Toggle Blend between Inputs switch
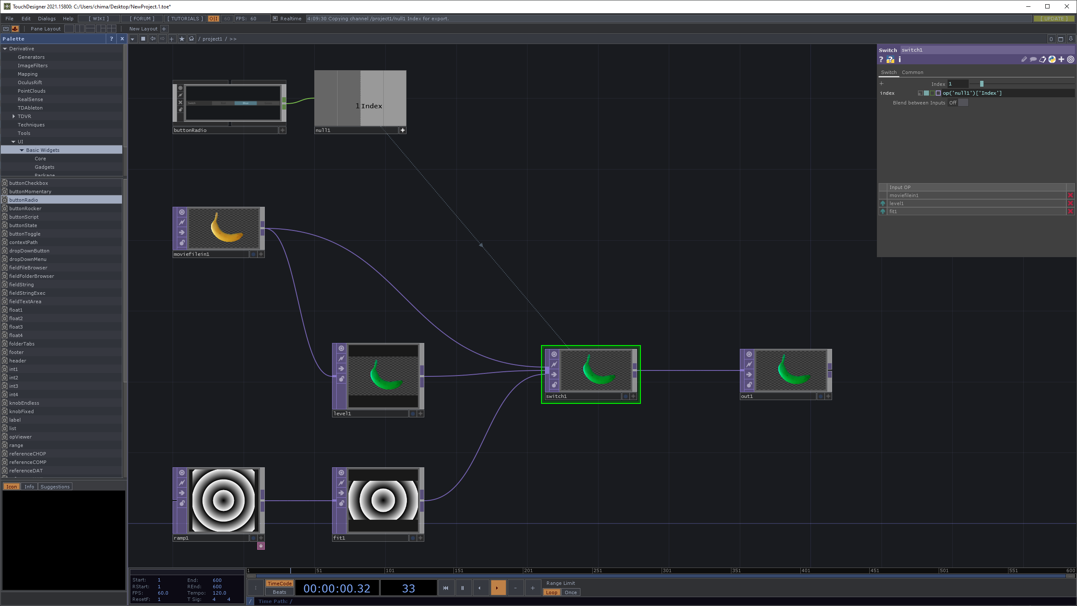 tap(963, 103)
